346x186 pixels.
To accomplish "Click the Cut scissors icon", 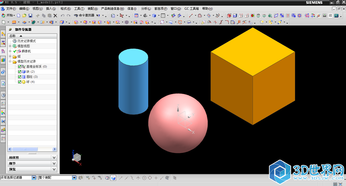I will (x=38, y=16).
